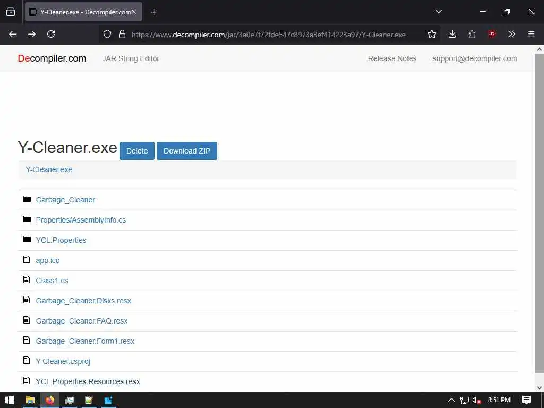Click the Firefox taskbar icon
The height and width of the screenshot is (408, 544).
tap(50, 400)
